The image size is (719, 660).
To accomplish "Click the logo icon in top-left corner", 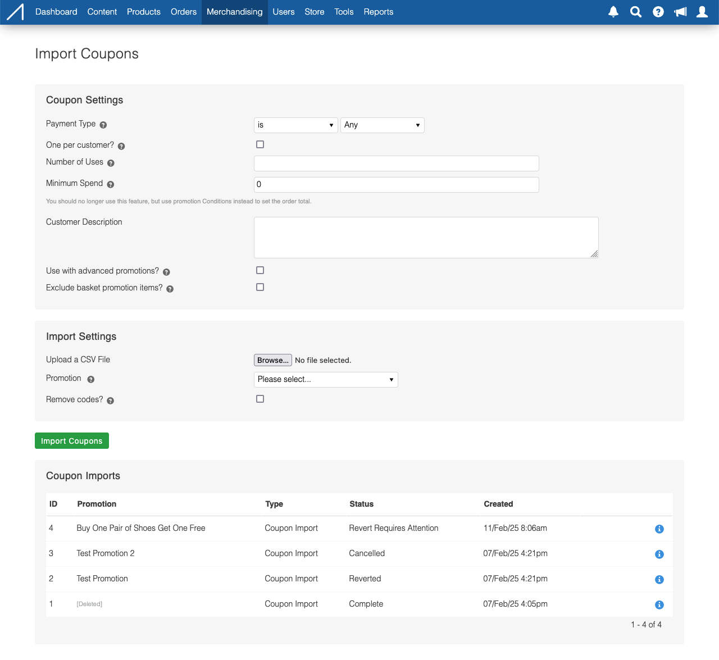I will click(15, 12).
